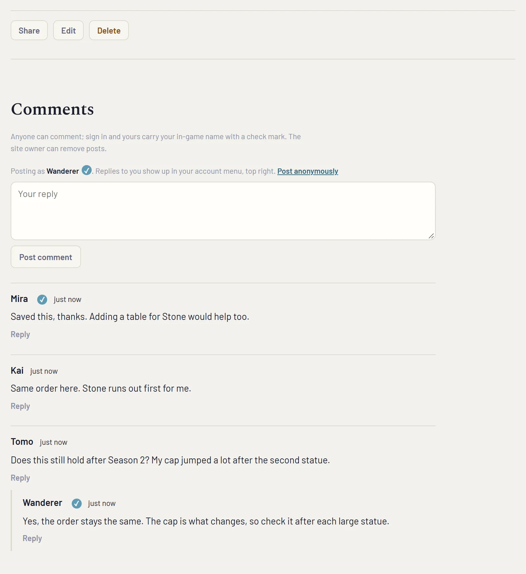Click 'just now' timestamp on Tomo's comment
The height and width of the screenshot is (574, 526).
pos(53,442)
